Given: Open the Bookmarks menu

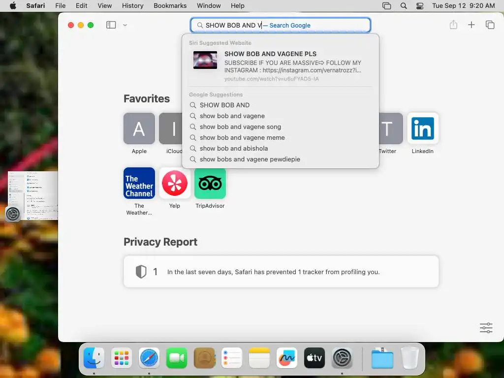Looking at the screenshot, I should [x=170, y=6].
